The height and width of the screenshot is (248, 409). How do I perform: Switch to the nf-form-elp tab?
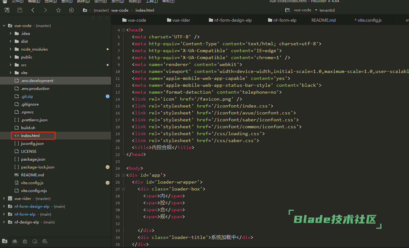point(282,20)
